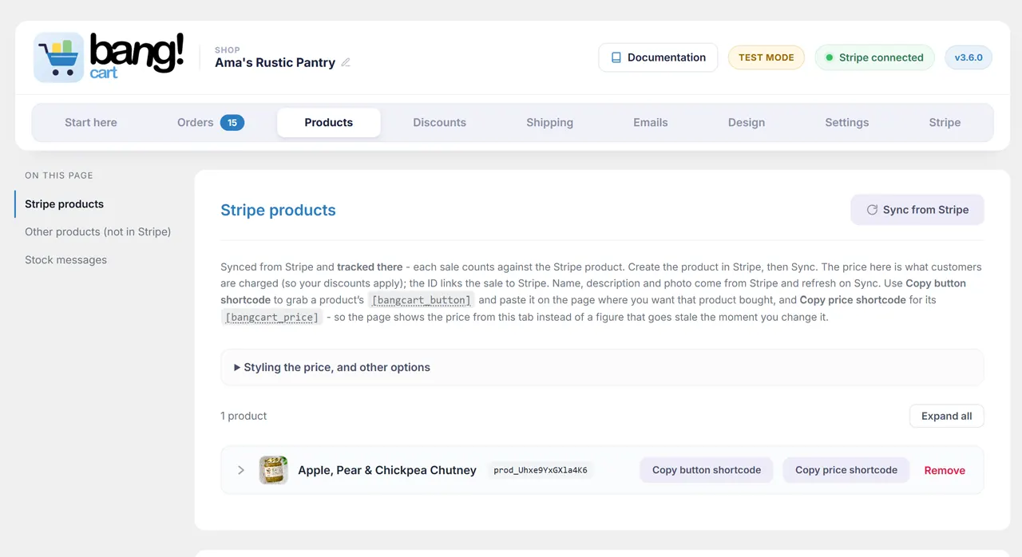1022x557 pixels.
Task: Click the v3.6.0 version badge
Action: pyautogui.click(x=969, y=57)
